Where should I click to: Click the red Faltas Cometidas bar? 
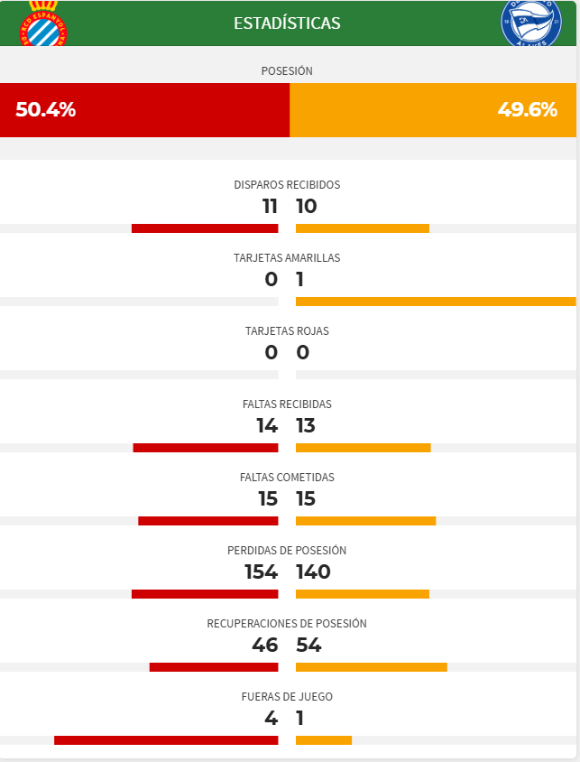pyautogui.click(x=208, y=521)
